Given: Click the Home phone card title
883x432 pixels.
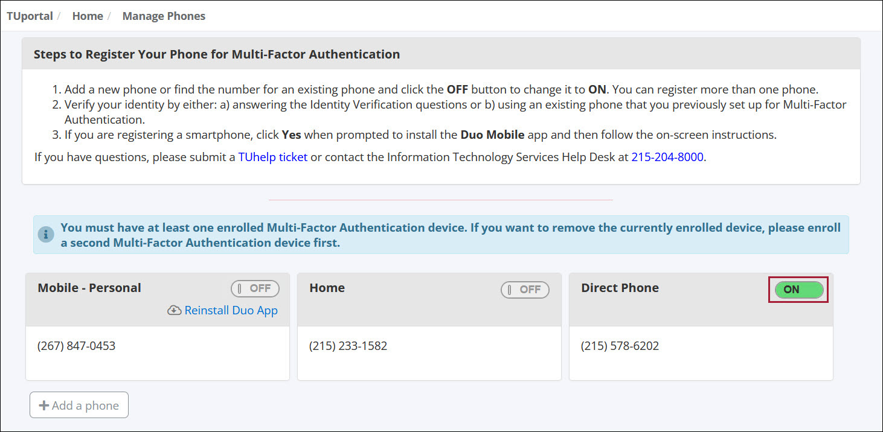Looking at the screenshot, I should [327, 288].
